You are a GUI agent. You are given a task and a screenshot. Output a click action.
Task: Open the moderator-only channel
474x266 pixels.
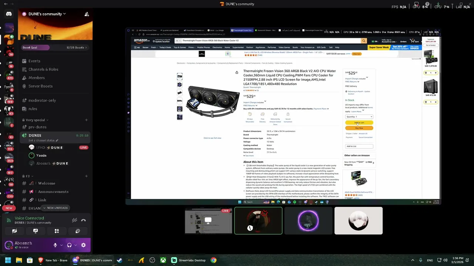pos(55,100)
